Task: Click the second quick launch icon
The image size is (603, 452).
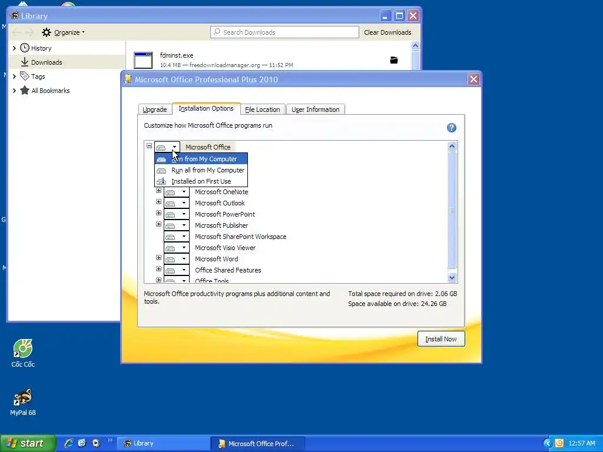Action: click(x=82, y=443)
